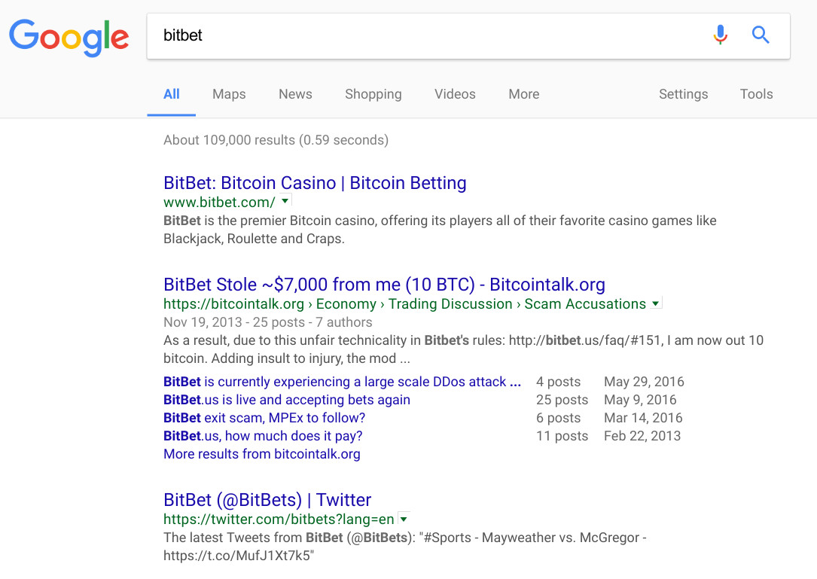Focus the search box containing bitbet
Image resolution: width=817 pixels, height=579 pixels.
(x=427, y=35)
